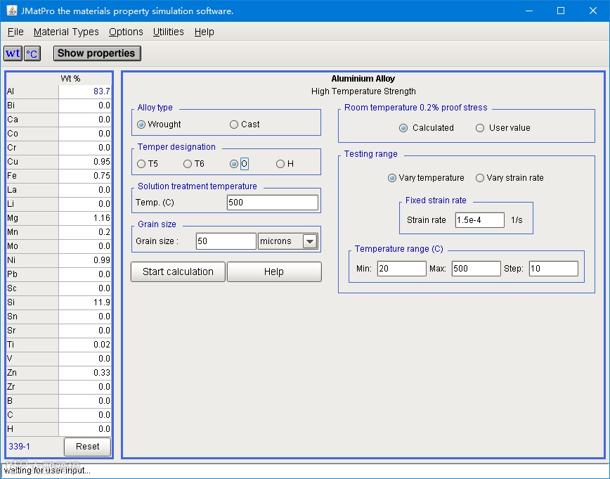Viewport: 610px width, 479px height.
Task: Toggle the °C temperature unit button
Action: click(x=32, y=53)
